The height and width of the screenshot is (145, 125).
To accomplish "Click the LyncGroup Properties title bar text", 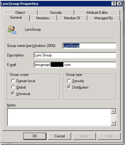I will [x=20, y=4].
